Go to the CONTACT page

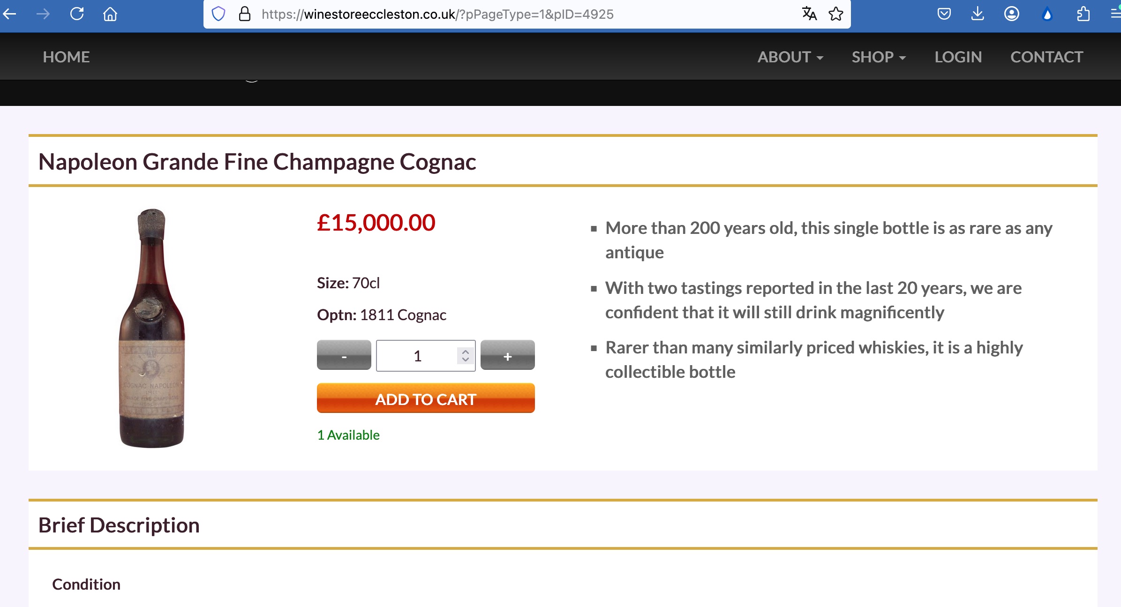1046,57
